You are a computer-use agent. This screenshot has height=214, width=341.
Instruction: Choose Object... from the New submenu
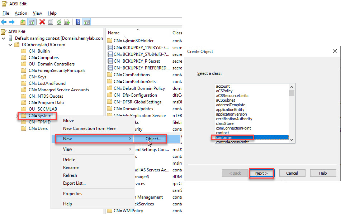[x=153, y=139]
